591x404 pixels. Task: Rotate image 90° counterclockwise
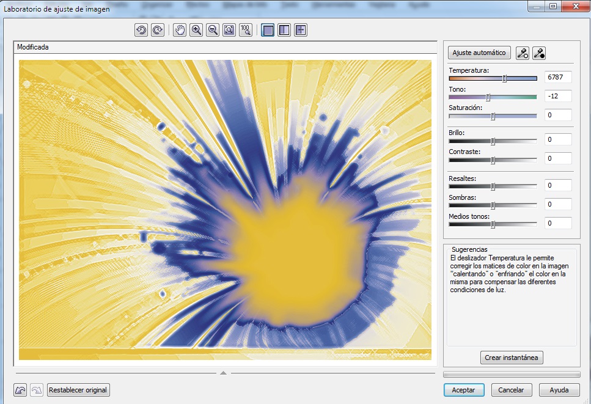[x=141, y=30]
